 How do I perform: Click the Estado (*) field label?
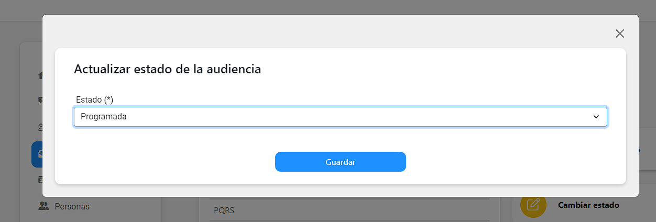coord(94,99)
